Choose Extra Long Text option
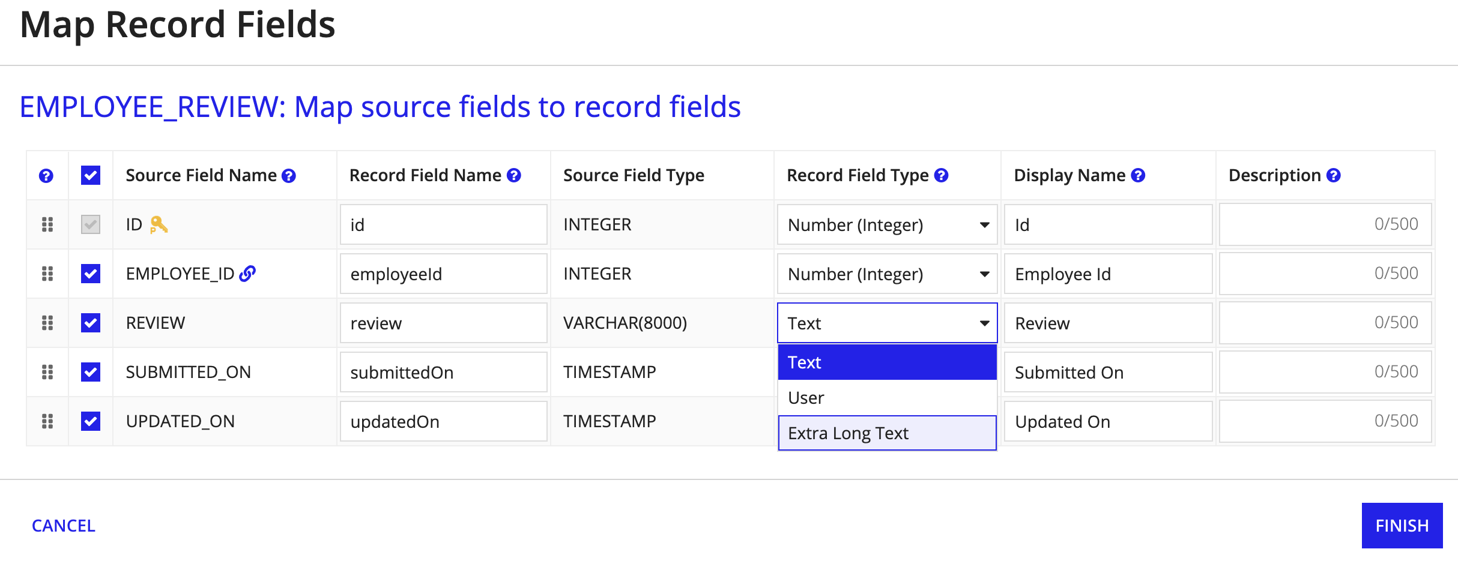 pos(888,433)
